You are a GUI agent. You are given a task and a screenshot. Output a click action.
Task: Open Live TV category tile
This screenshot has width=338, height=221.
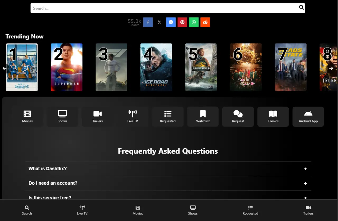[x=133, y=117]
